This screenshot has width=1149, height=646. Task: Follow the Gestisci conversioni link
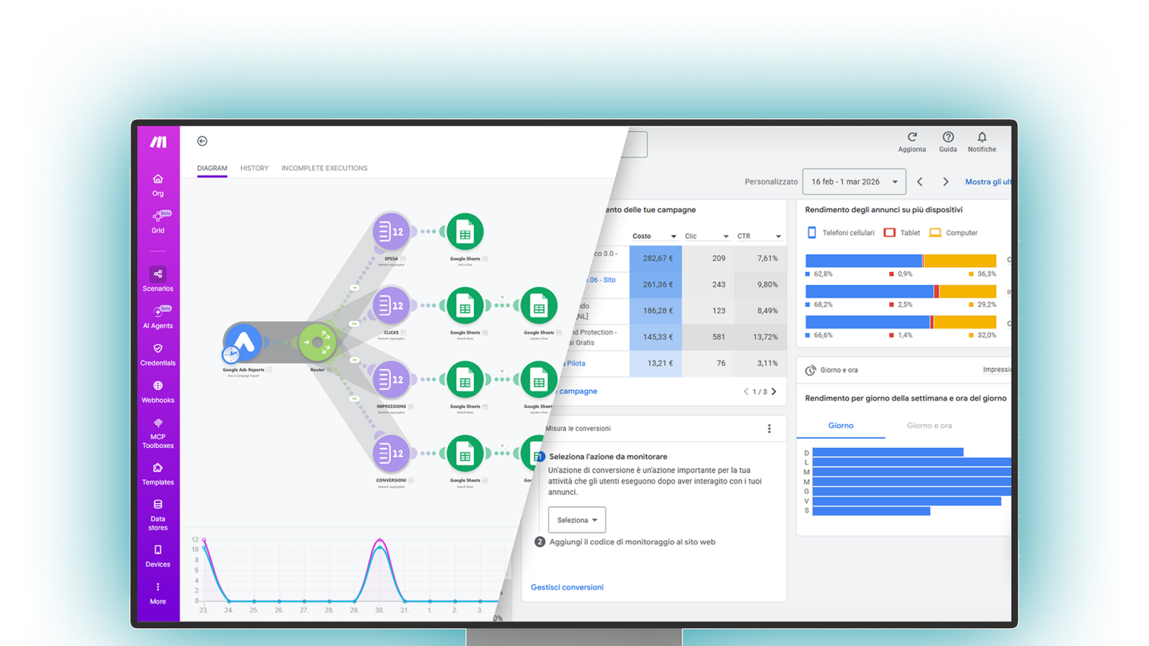[567, 587]
